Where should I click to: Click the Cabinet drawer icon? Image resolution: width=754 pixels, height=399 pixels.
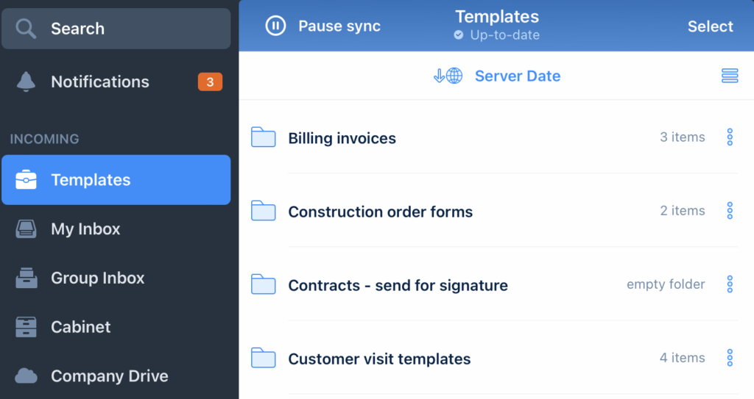pos(27,327)
